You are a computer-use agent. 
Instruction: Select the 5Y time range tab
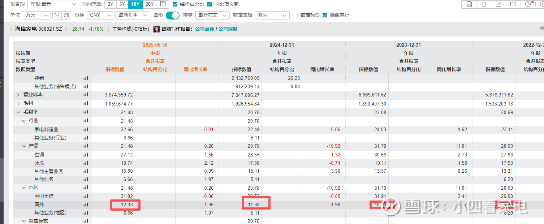click(x=122, y=4)
